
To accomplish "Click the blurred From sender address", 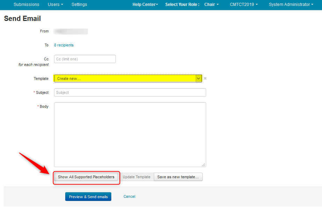I will [x=70, y=31].
